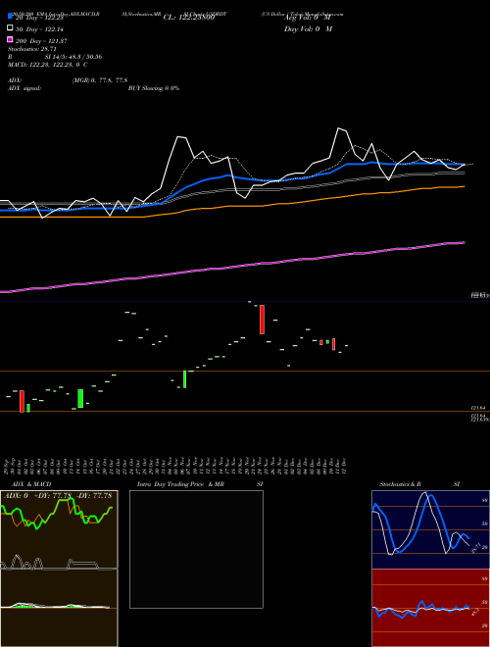Click the 'Stochastics & R' panel title
Image resolution: width=490 pixels, height=647 pixels.
[400, 484]
